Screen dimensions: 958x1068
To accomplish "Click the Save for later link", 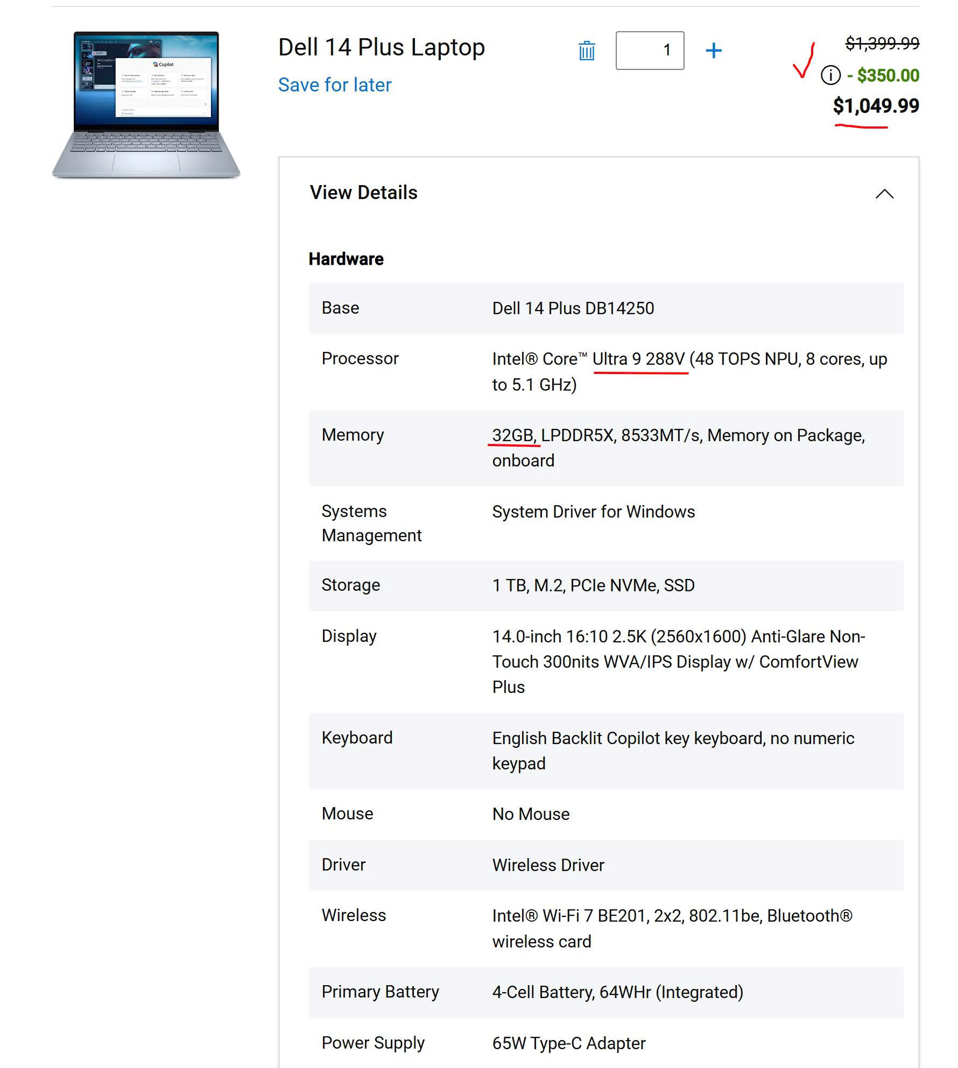I will point(334,85).
